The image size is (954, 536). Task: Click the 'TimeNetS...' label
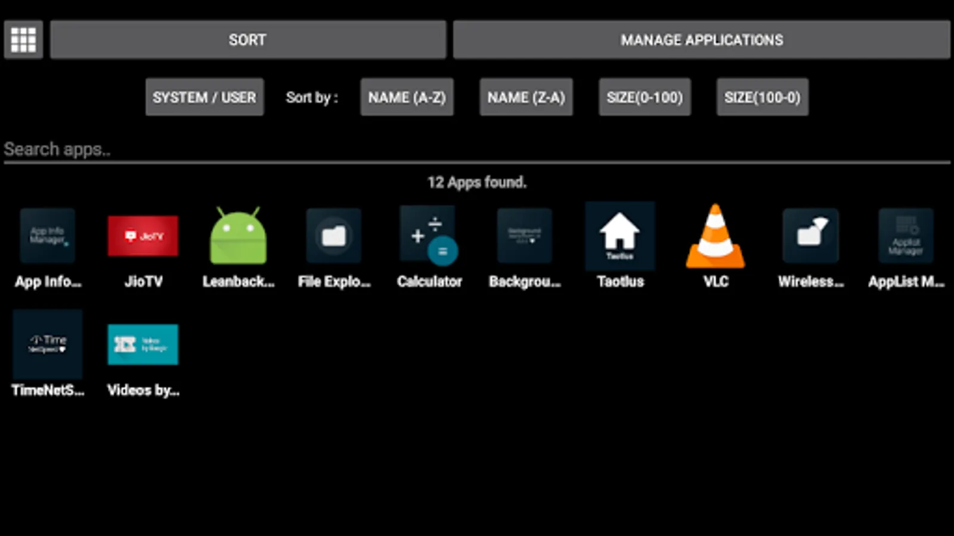48,391
